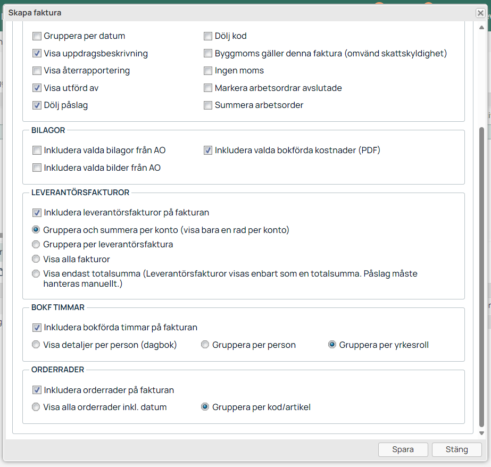Select Gruppera per yrkesroll radio
Image resolution: width=491 pixels, height=467 pixels.
[332, 345]
